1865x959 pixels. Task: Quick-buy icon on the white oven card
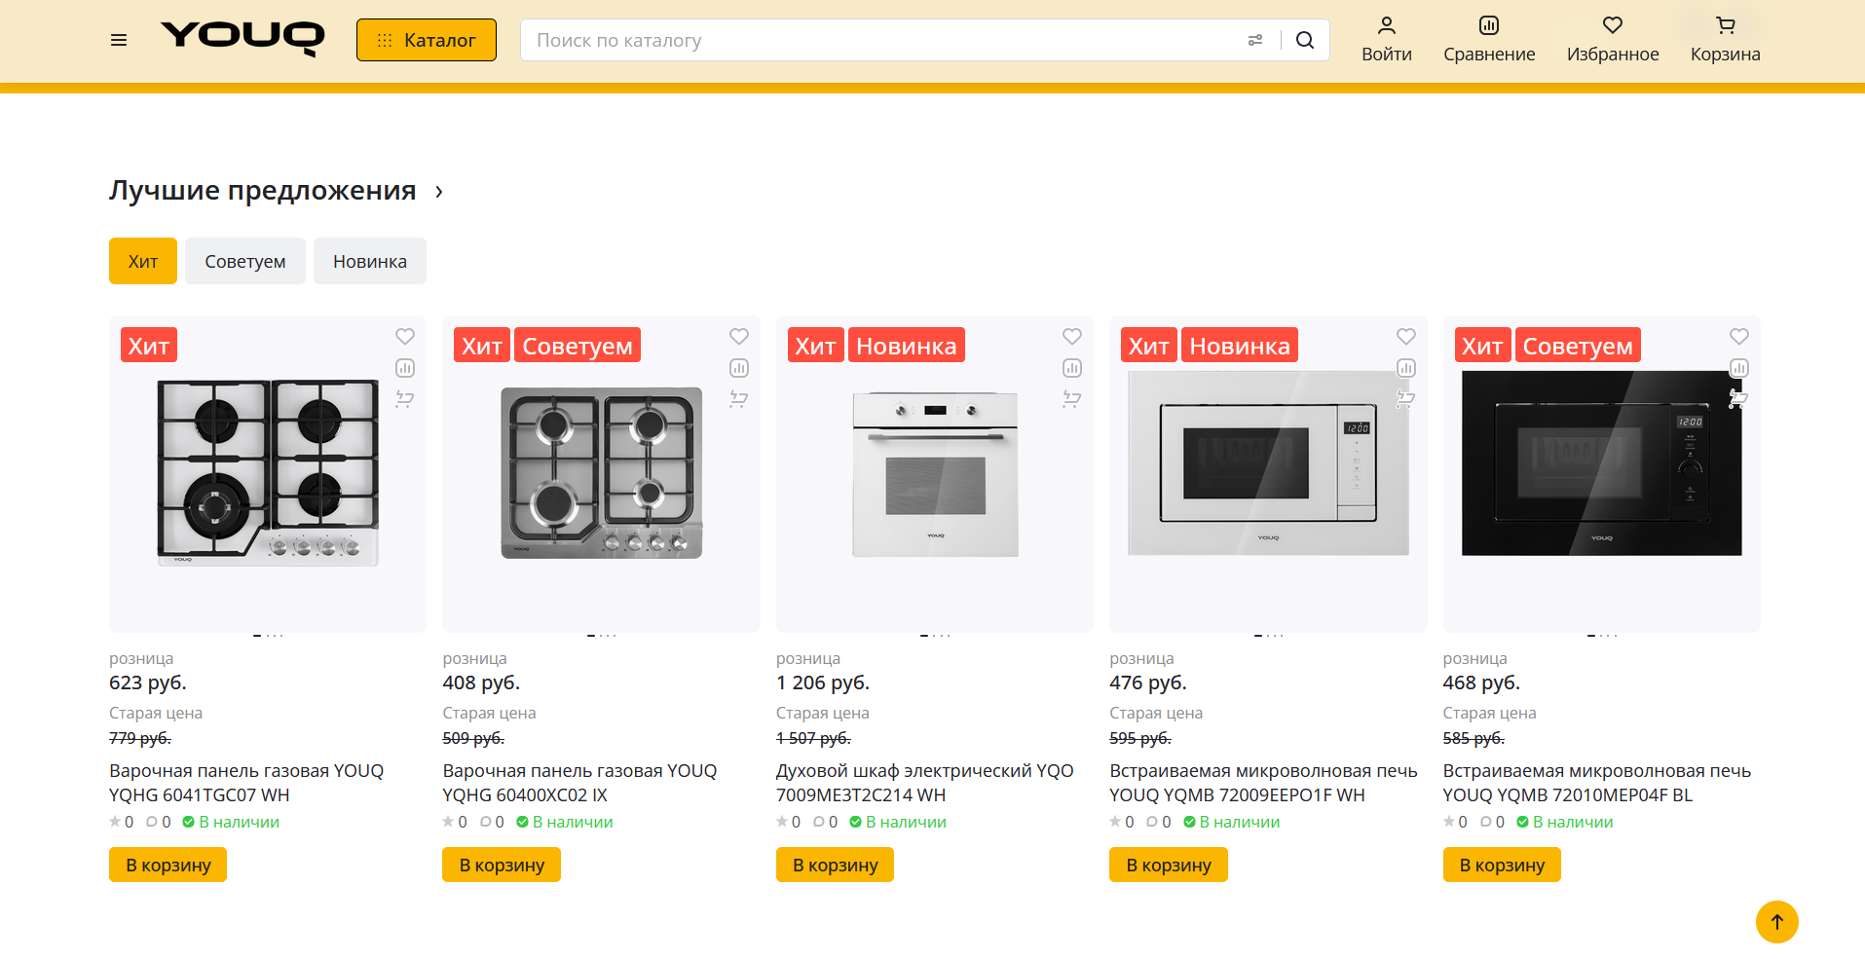pos(1071,398)
